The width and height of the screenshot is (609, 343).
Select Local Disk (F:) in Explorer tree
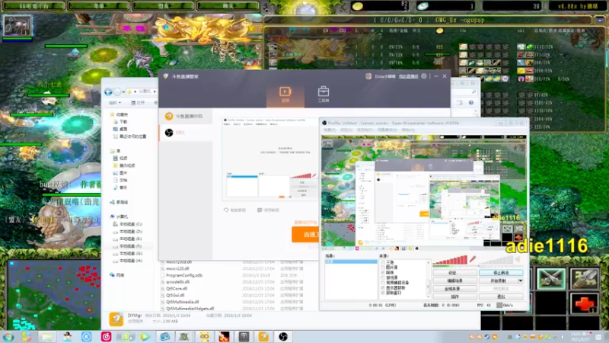(x=127, y=246)
